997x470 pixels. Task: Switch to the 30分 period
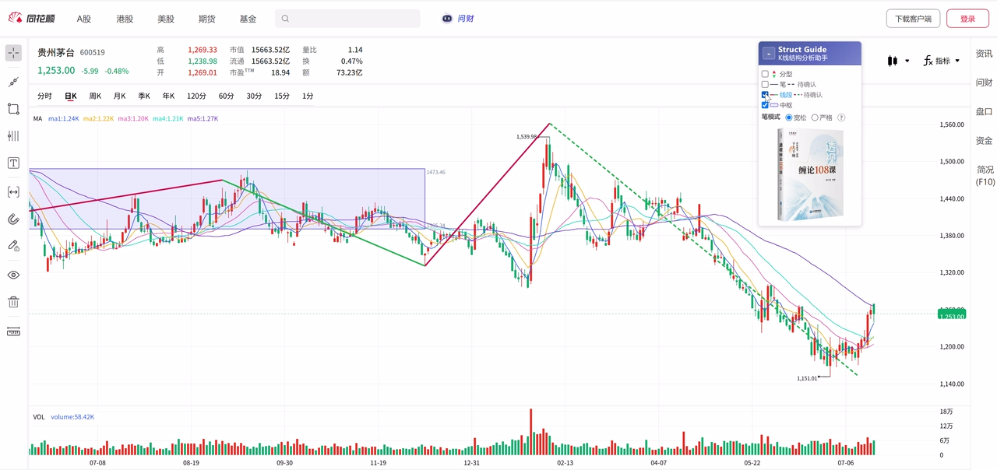(254, 96)
